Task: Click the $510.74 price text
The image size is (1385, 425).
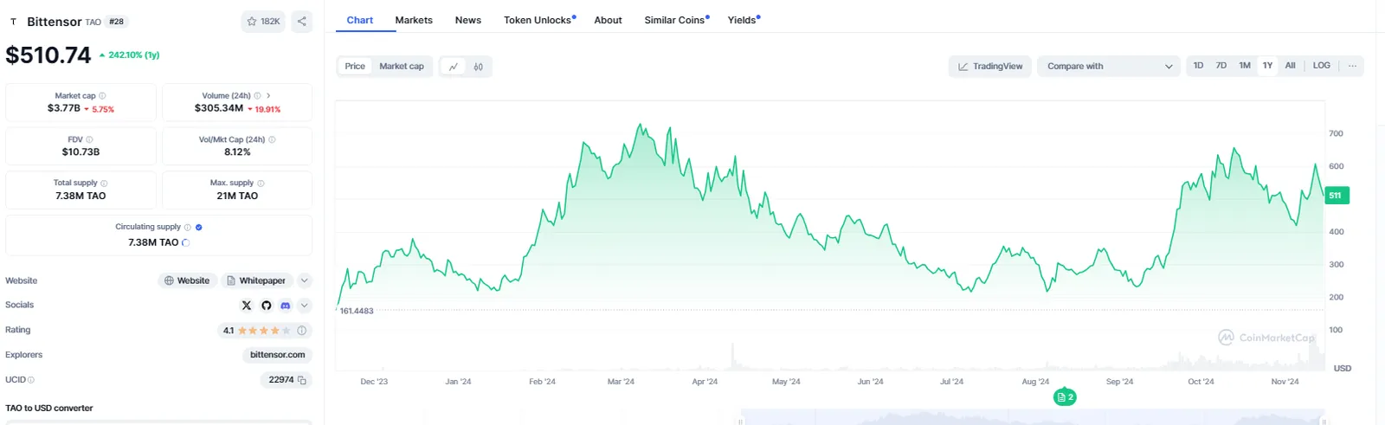Action: pos(48,55)
